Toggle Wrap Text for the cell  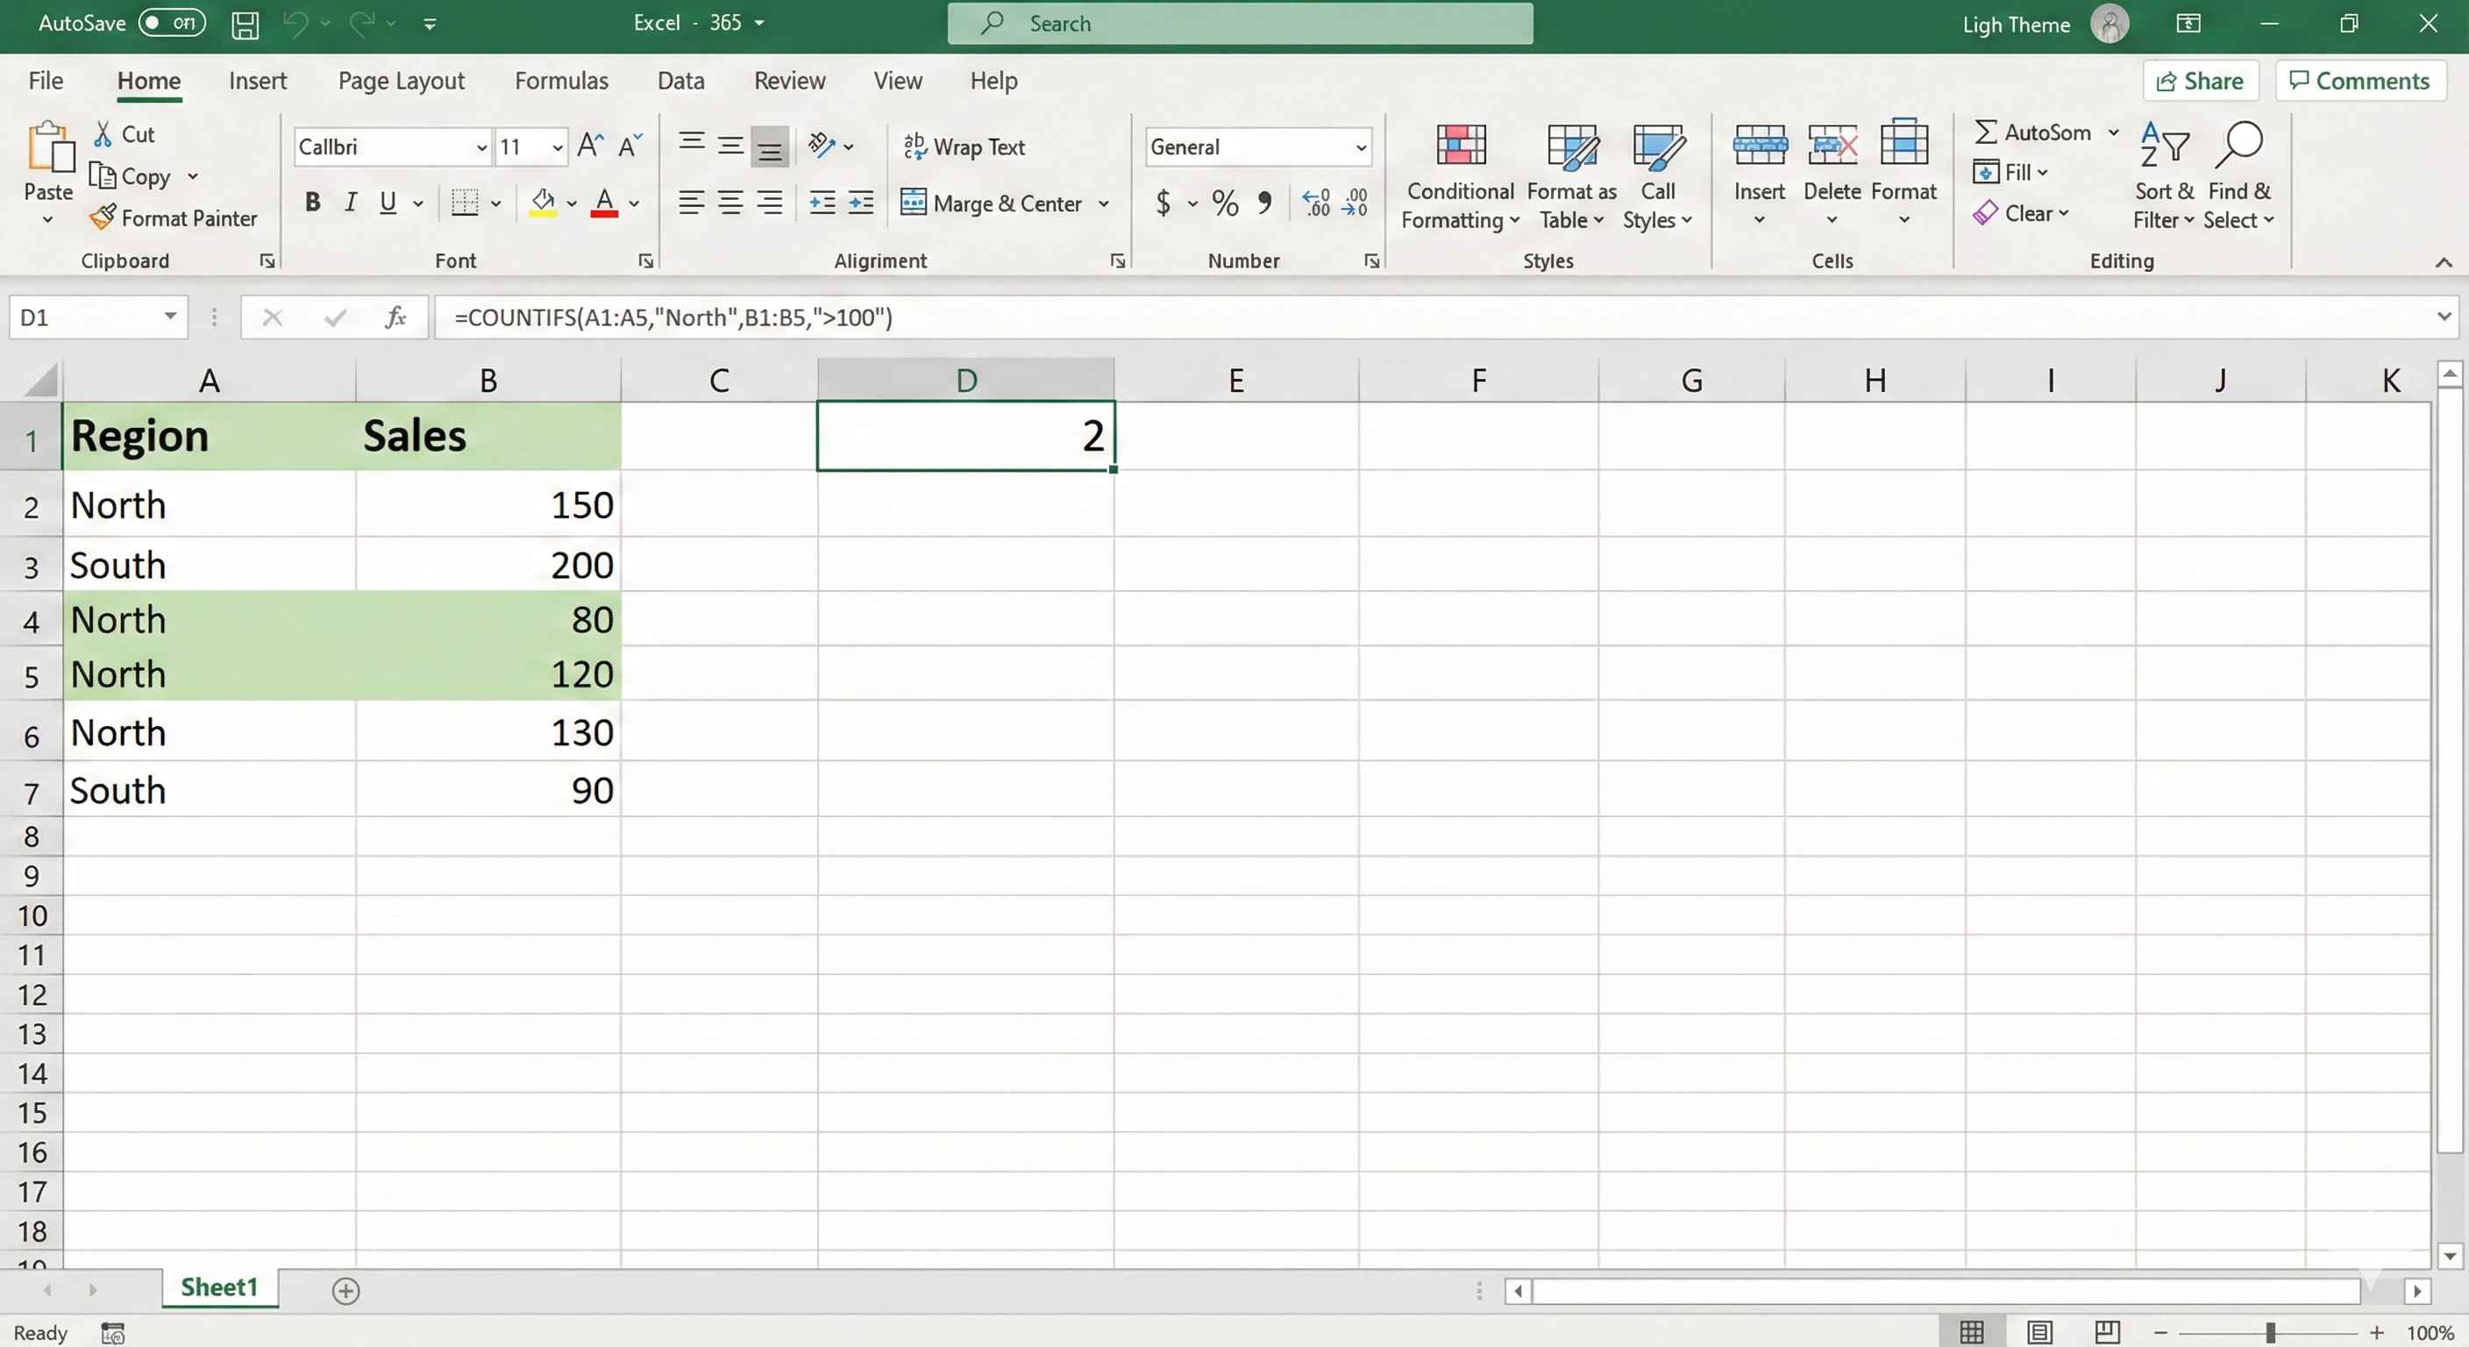964,146
